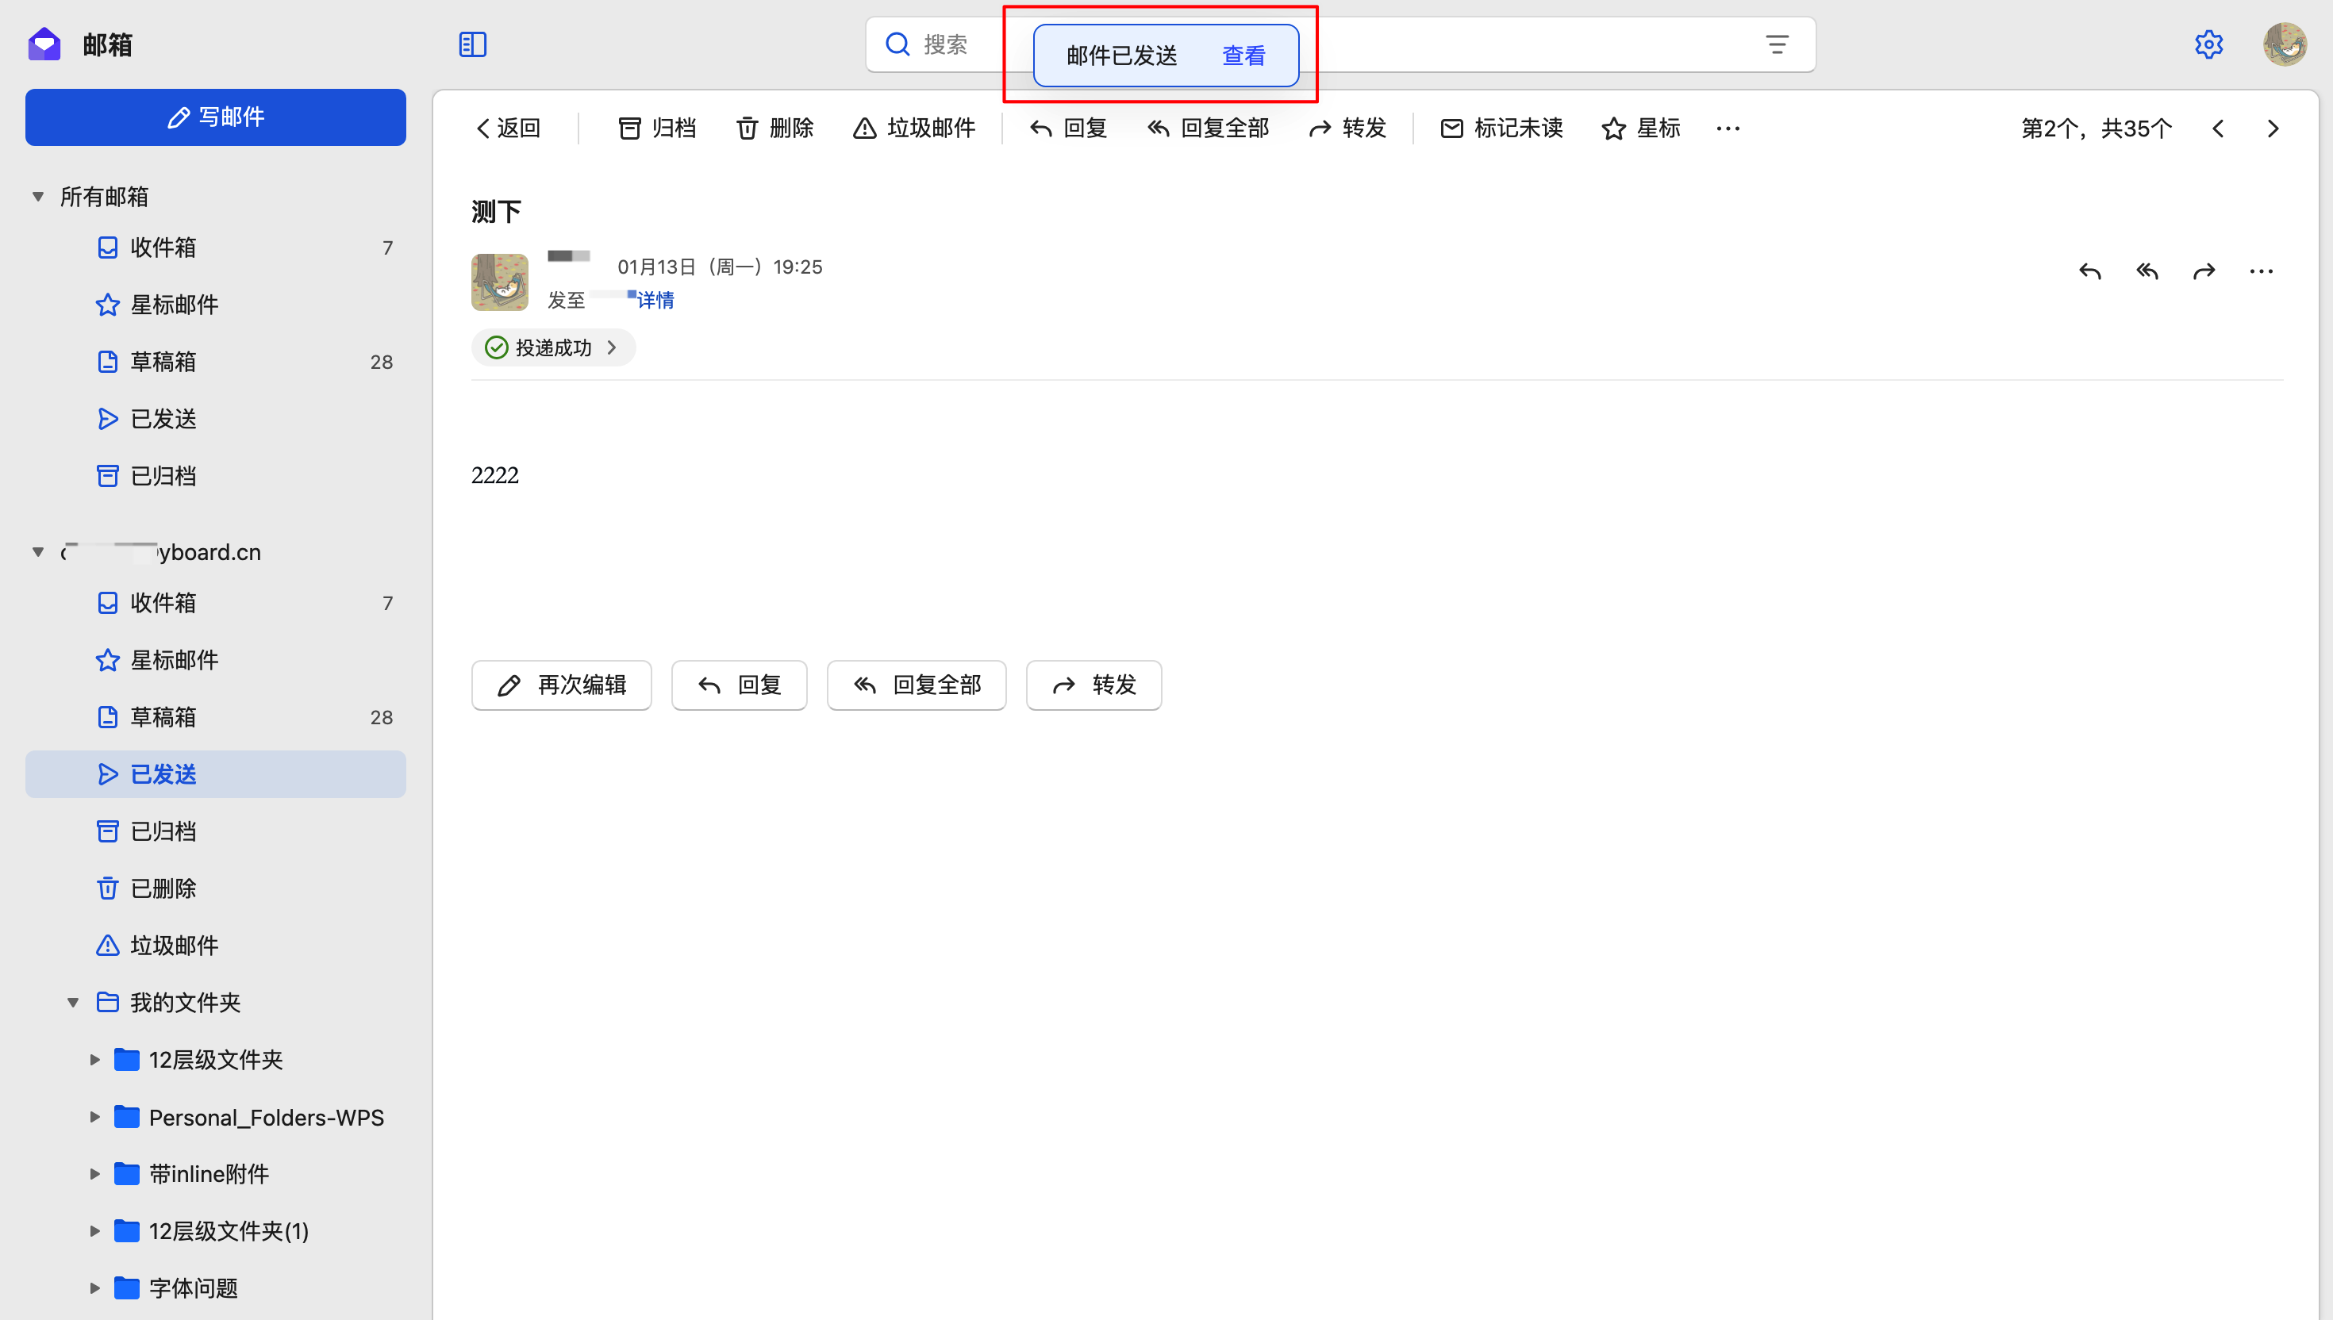Go to the next email arrow
Image resolution: width=2333 pixels, height=1320 pixels.
2272,128
